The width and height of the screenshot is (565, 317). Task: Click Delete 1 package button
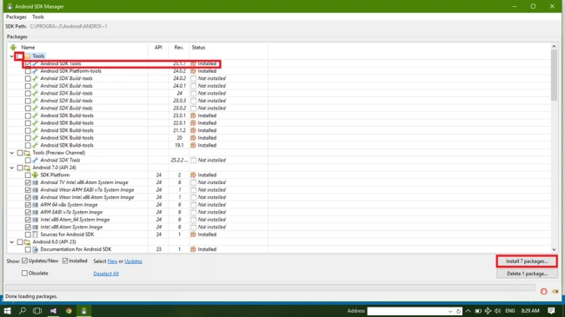(527, 274)
